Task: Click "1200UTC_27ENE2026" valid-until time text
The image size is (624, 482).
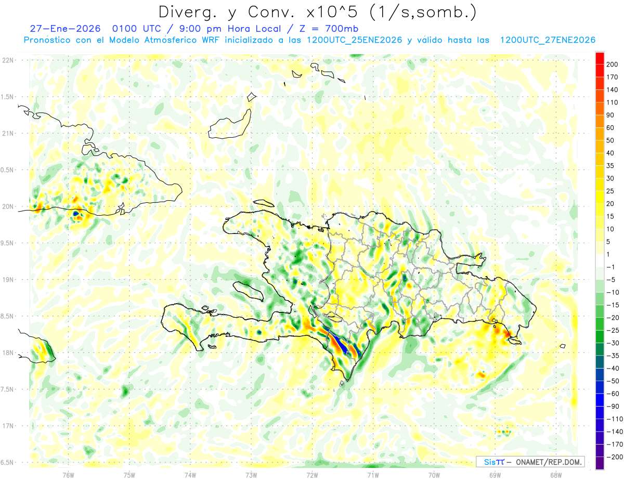Action: (547, 40)
